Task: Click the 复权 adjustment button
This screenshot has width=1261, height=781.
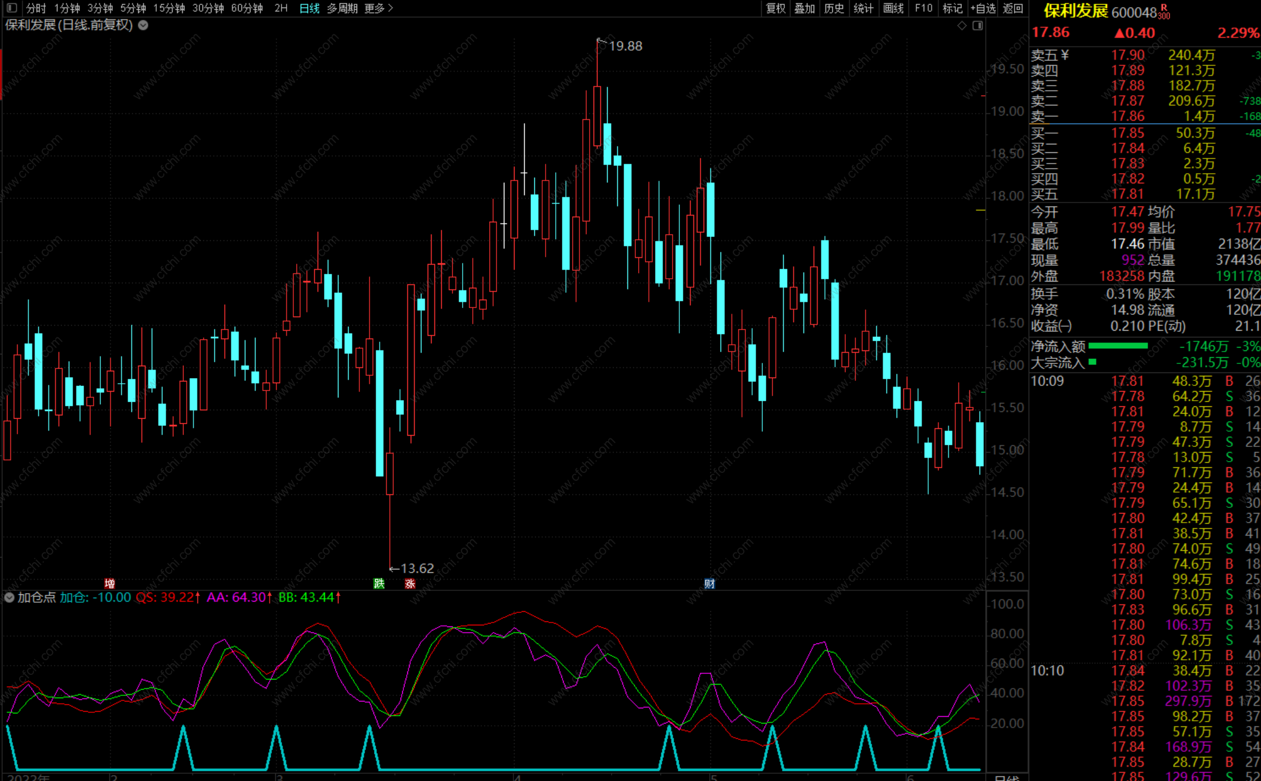Action: [775, 8]
